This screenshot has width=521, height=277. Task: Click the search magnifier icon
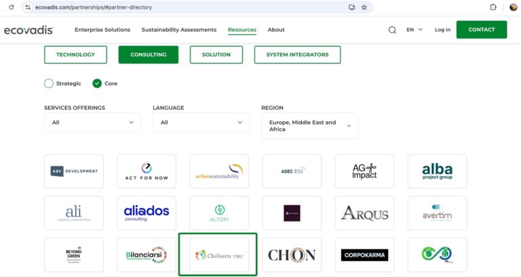pos(392,30)
